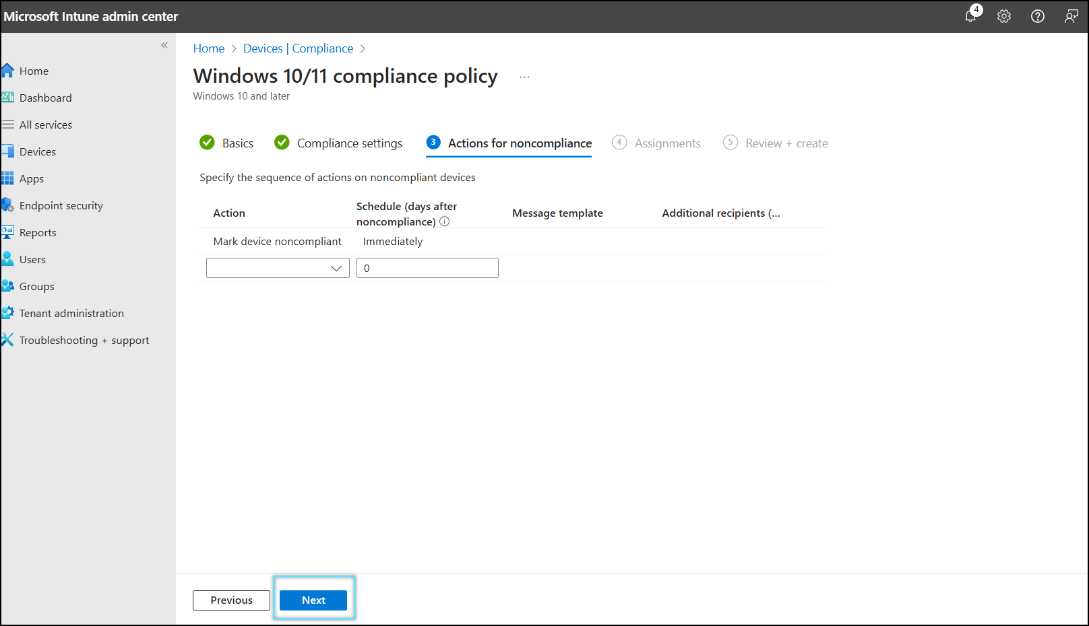This screenshot has width=1089, height=626.
Task: Go to Devices | Compliance breadcrumb link
Action: [x=298, y=48]
